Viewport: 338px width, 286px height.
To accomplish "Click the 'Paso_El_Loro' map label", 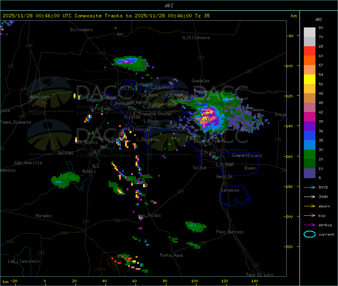I will pyautogui.click(x=260, y=275).
